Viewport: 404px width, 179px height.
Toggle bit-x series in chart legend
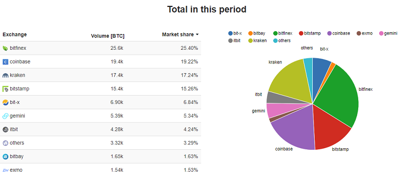coord(235,33)
